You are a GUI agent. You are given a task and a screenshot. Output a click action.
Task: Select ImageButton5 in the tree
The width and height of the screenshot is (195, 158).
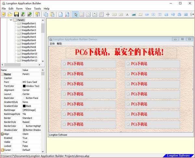coord(29,37)
